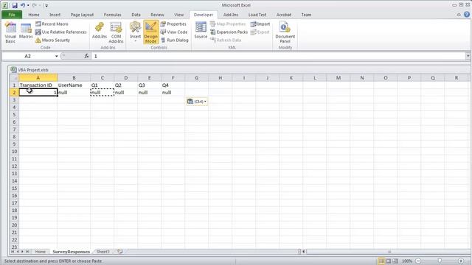The width and height of the screenshot is (472, 265).
Task: Open Macro Security settings
Action: (x=52, y=40)
